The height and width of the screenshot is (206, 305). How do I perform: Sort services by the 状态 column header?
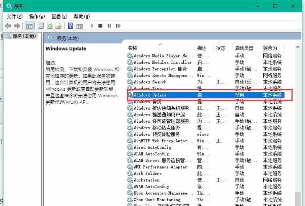coord(221,47)
